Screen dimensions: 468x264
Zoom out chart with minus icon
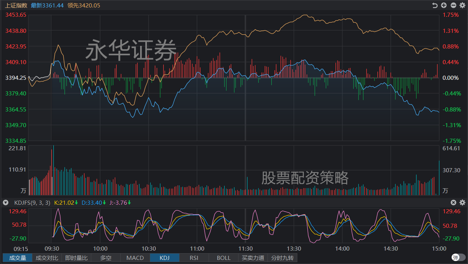[x=453, y=5]
